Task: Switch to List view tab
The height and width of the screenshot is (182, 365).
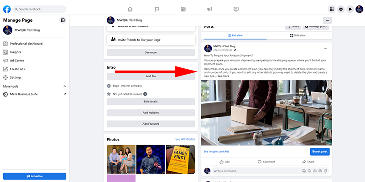Action: [x=235, y=35]
